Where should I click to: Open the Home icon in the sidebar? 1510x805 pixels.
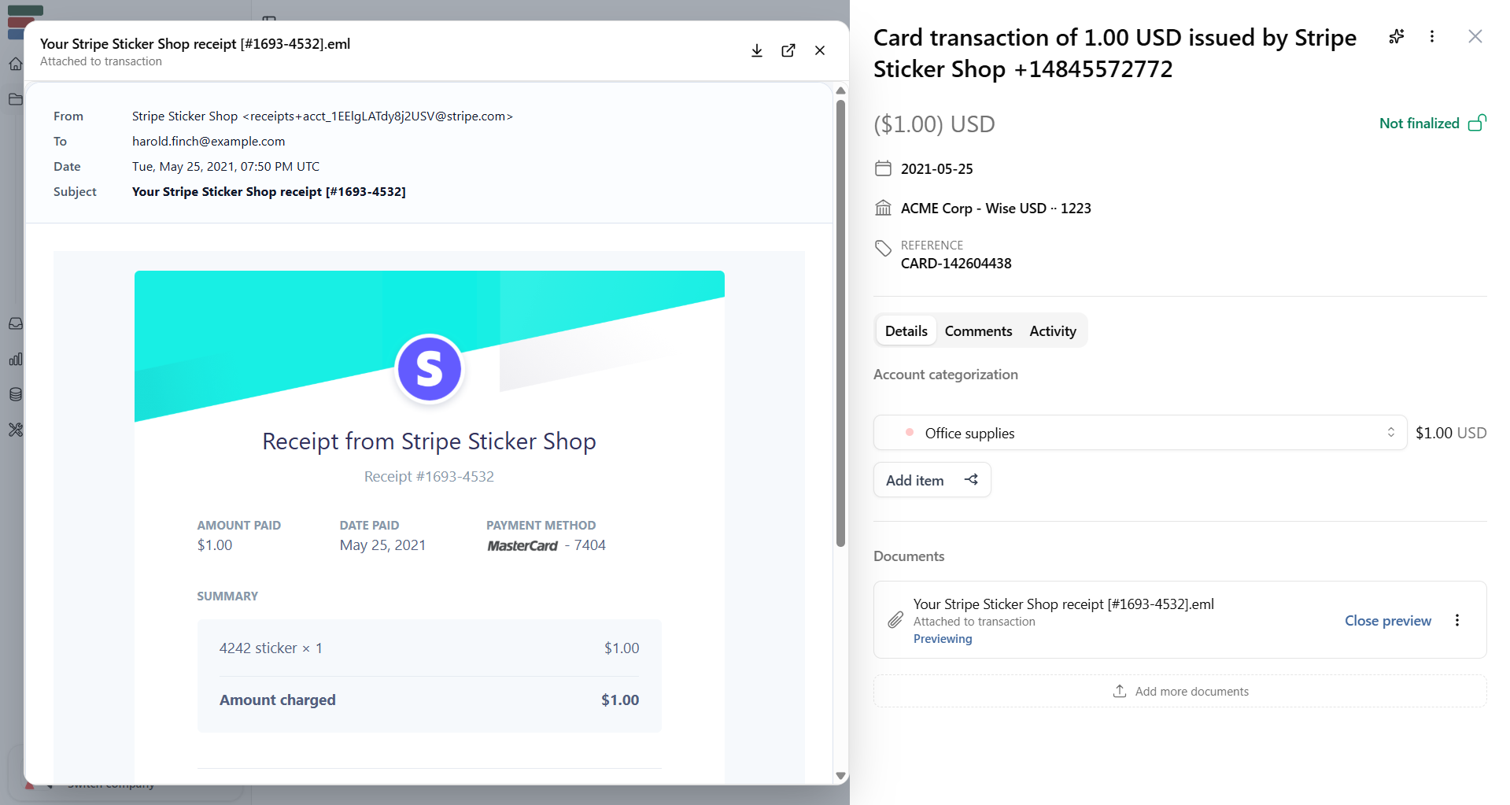15,64
